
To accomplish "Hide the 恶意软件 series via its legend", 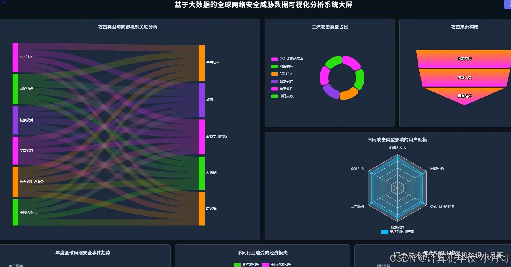I will 286,88.
